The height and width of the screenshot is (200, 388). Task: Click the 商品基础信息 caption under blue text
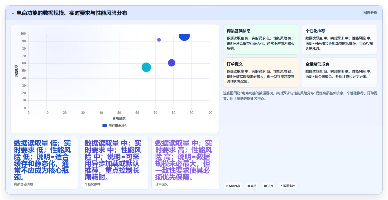tap(23, 184)
